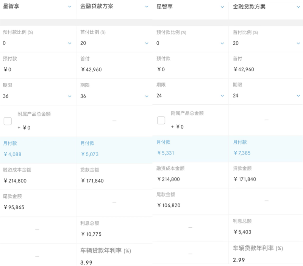
Task: Select the ¥7,385 月付款 amount
Action: (242, 153)
